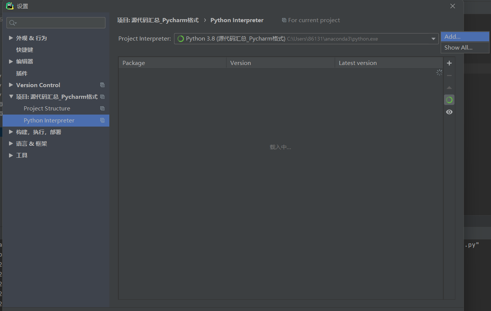Click the green Conda environments icon

449,100
